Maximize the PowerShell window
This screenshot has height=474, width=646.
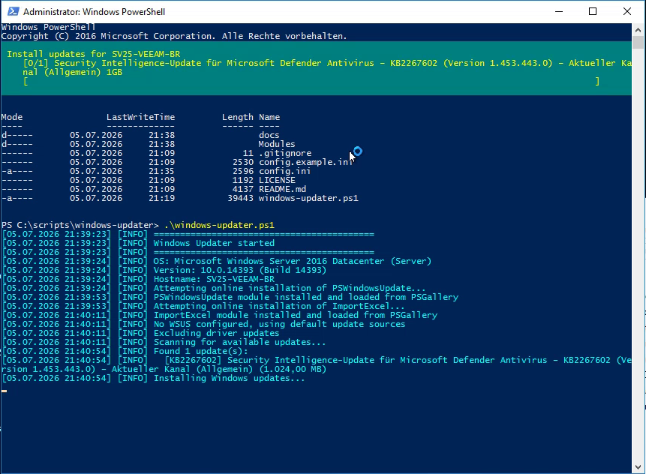point(593,11)
